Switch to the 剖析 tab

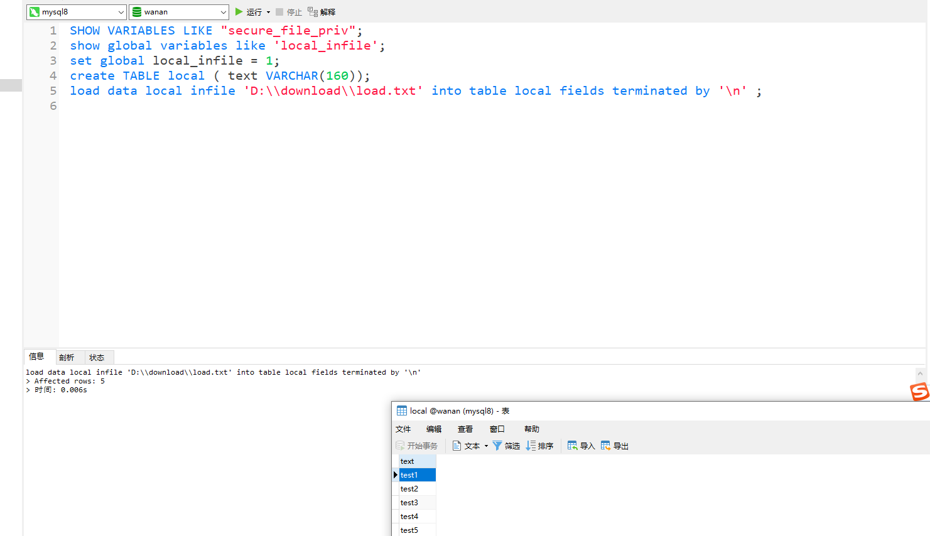pos(67,357)
